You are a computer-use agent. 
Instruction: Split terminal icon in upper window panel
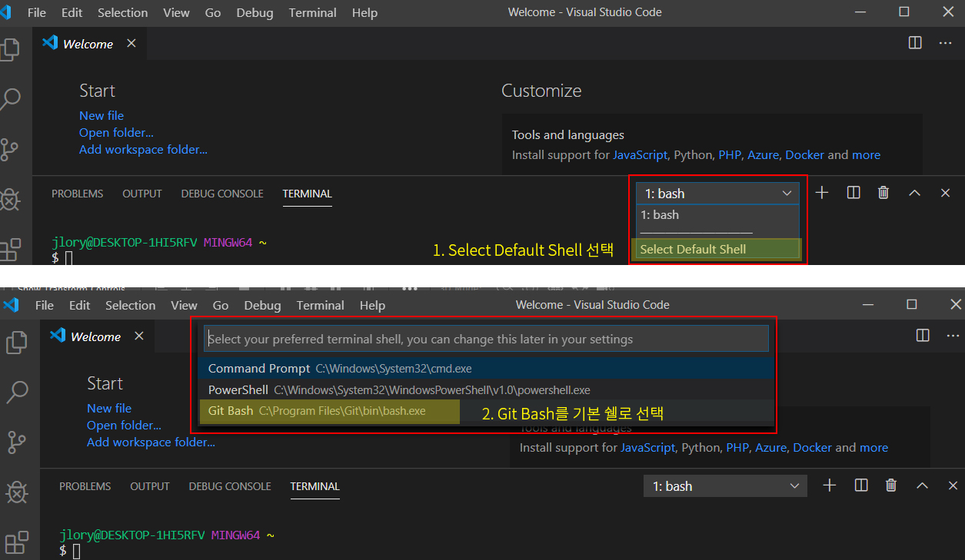[854, 193]
